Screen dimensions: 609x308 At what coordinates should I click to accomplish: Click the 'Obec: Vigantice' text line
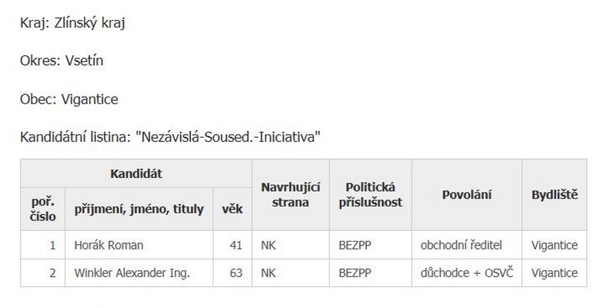pos(69,100)
